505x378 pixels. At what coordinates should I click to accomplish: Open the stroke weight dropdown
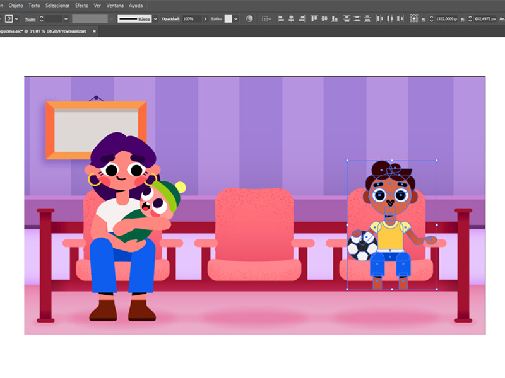click(x=66, y=18)
